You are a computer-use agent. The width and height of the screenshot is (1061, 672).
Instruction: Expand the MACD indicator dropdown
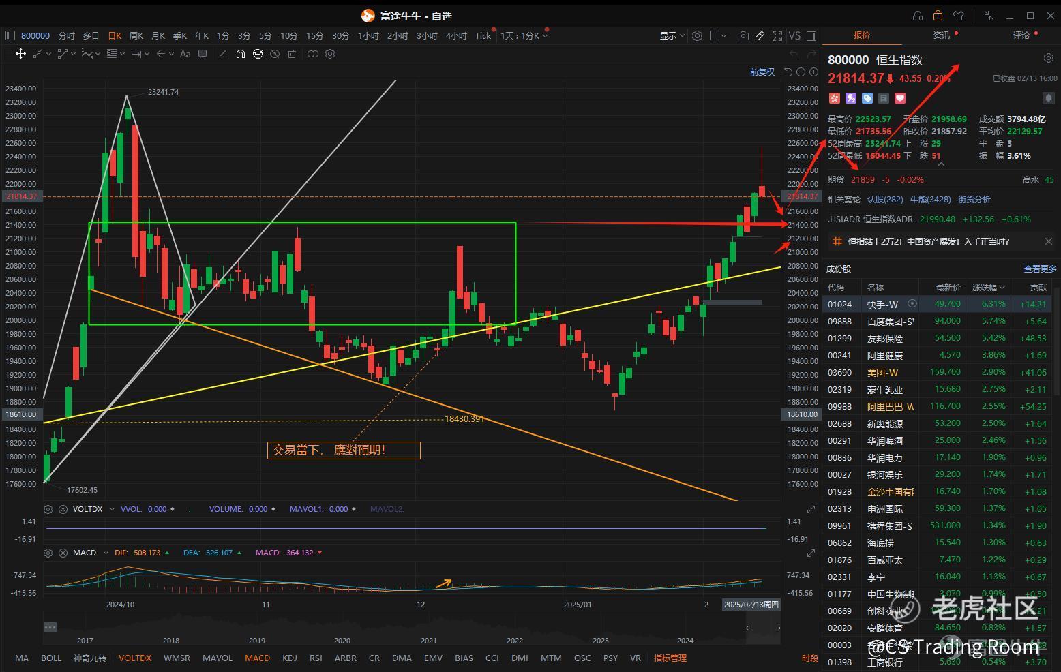coord(106,553)
